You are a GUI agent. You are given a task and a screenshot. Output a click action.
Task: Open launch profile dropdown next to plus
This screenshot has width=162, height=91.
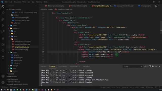[147, 66]
